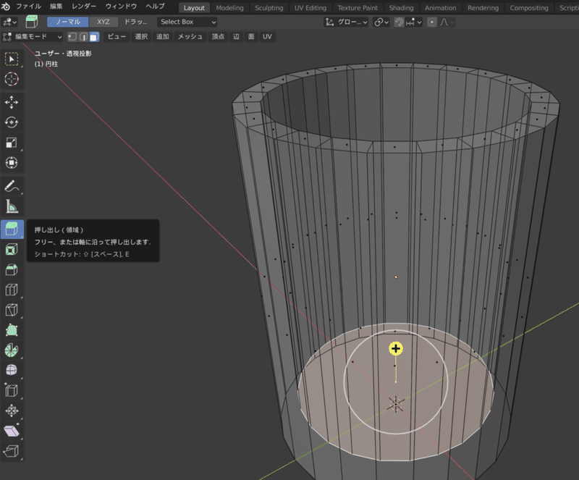Enable face select mode
Viewport: 579px width, 480px height.
click(x=95, y=37)
